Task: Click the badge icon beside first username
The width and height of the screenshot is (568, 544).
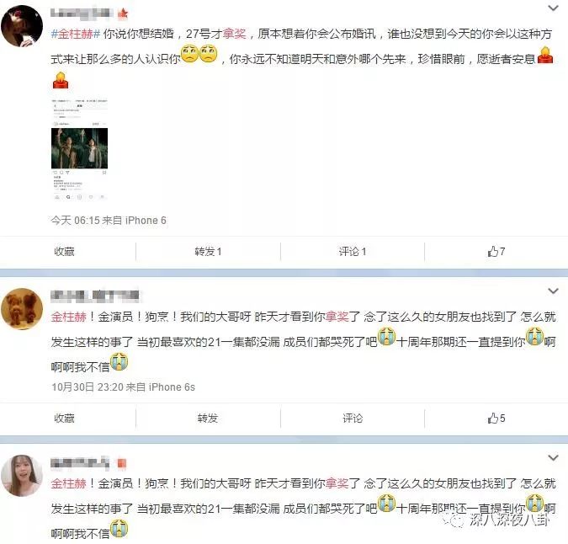Action: [x=123, y=13]
